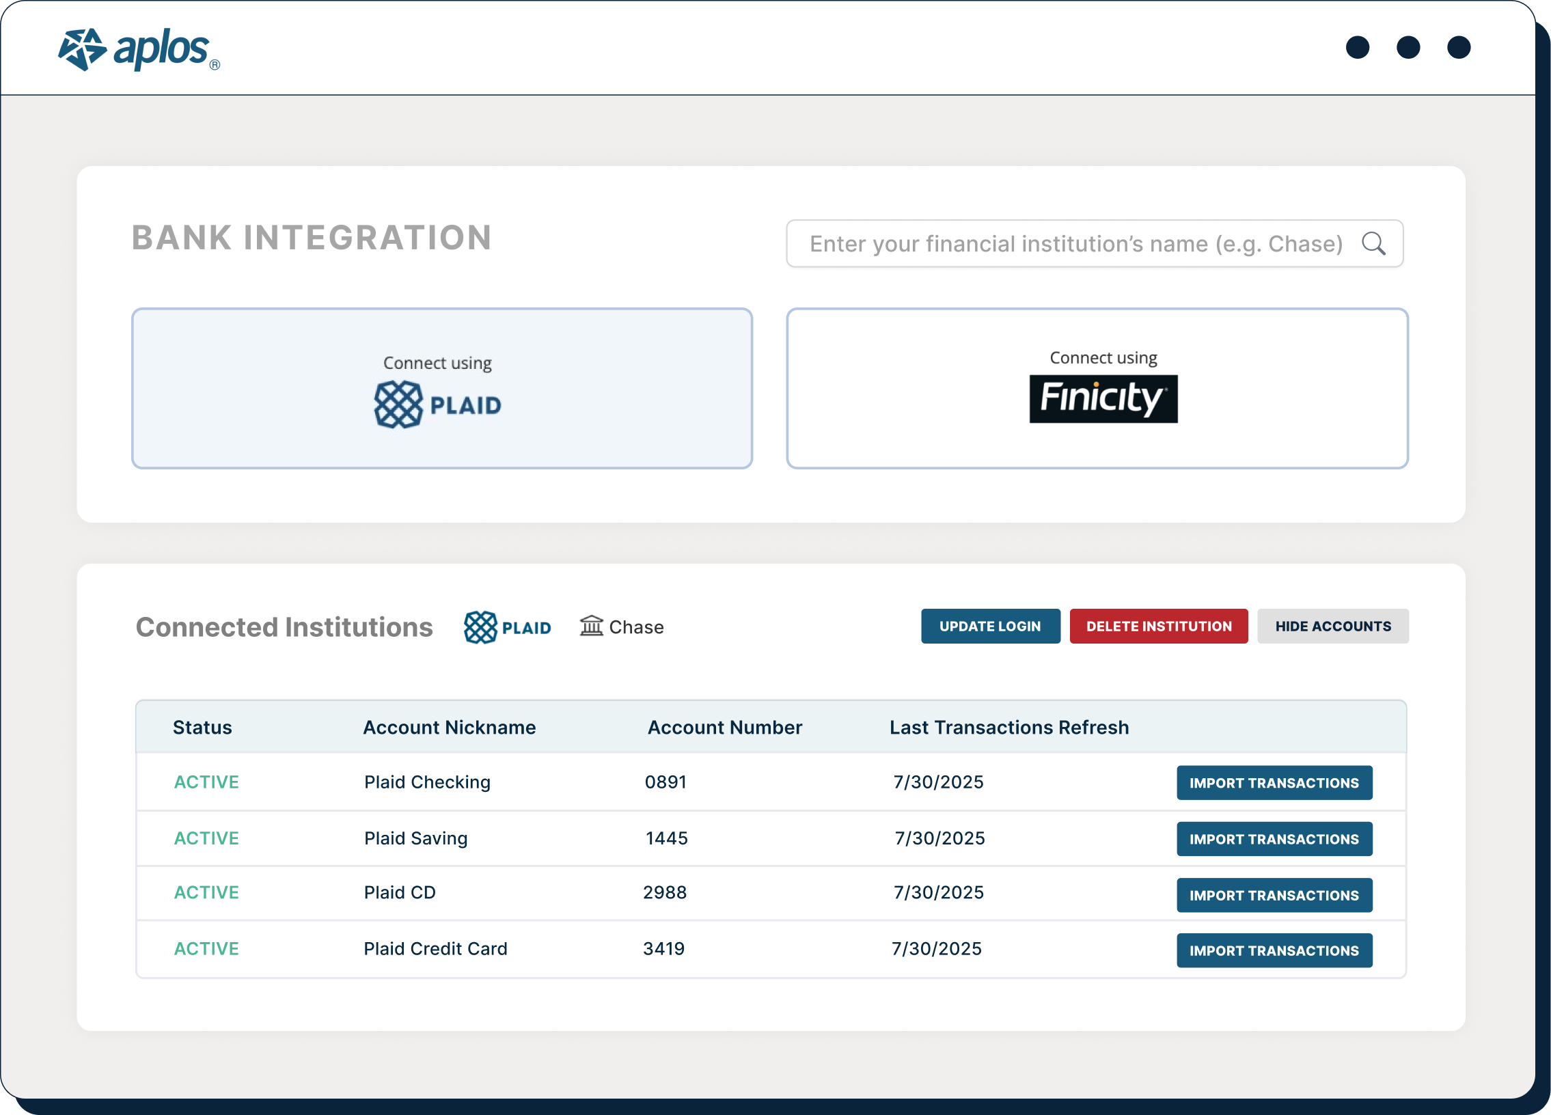This screenshot has width=1551, height=1115.
Task: Click the Connected Institutions heading
Action: (x=284, y=627)
